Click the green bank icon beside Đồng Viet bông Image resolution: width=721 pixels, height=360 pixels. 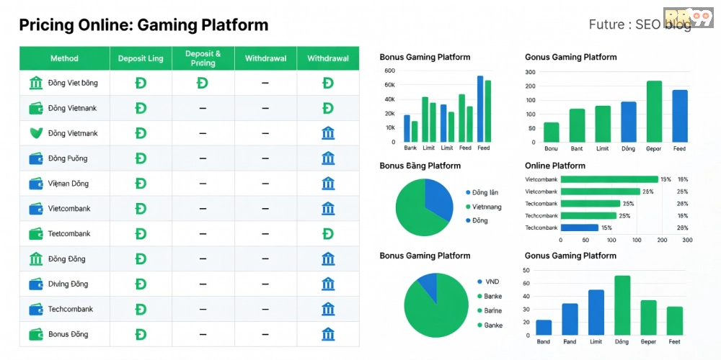click(36, 83)
